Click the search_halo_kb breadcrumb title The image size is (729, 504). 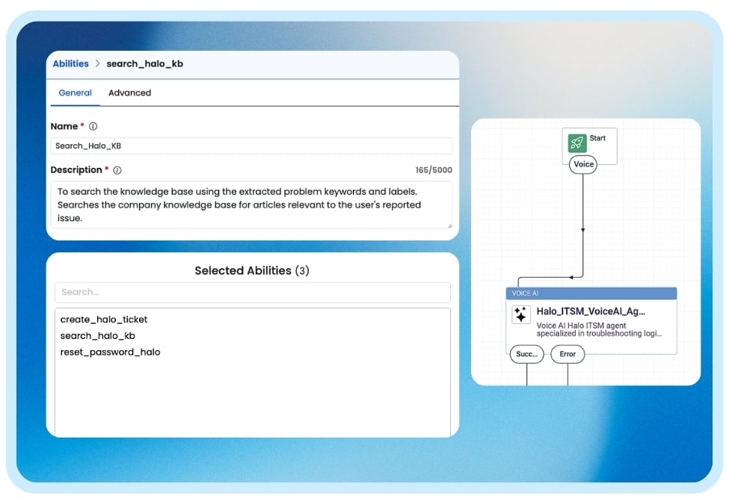click(144, 64)
